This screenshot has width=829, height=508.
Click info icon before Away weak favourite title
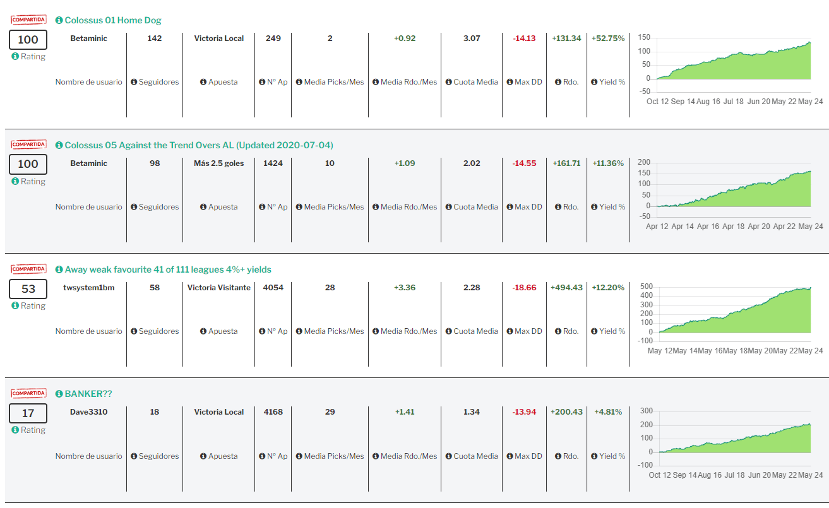point(59,269)
